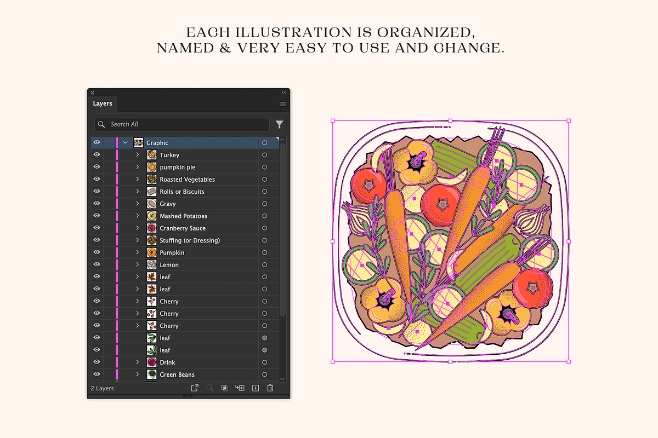Expand the Pumpkin group
This screenshot has width=658, height=438.
(138, 252)
